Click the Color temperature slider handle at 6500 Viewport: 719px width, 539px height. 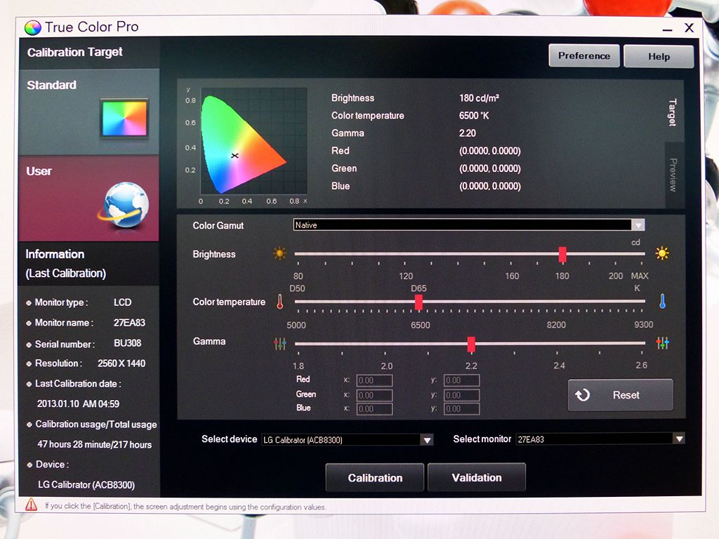418,302
